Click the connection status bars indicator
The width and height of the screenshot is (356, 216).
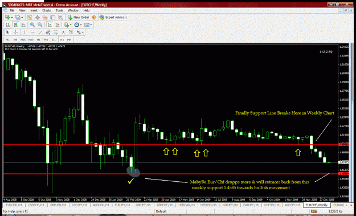(x=314, y=211)
